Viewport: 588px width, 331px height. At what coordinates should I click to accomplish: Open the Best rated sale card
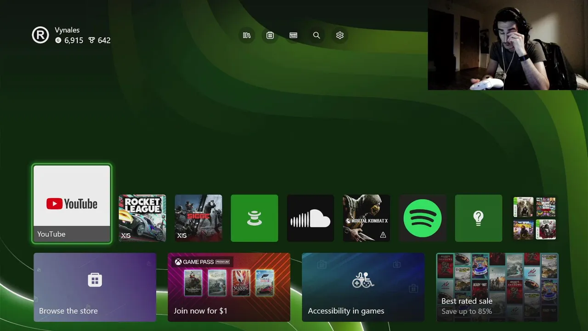[x=497, y=287]
